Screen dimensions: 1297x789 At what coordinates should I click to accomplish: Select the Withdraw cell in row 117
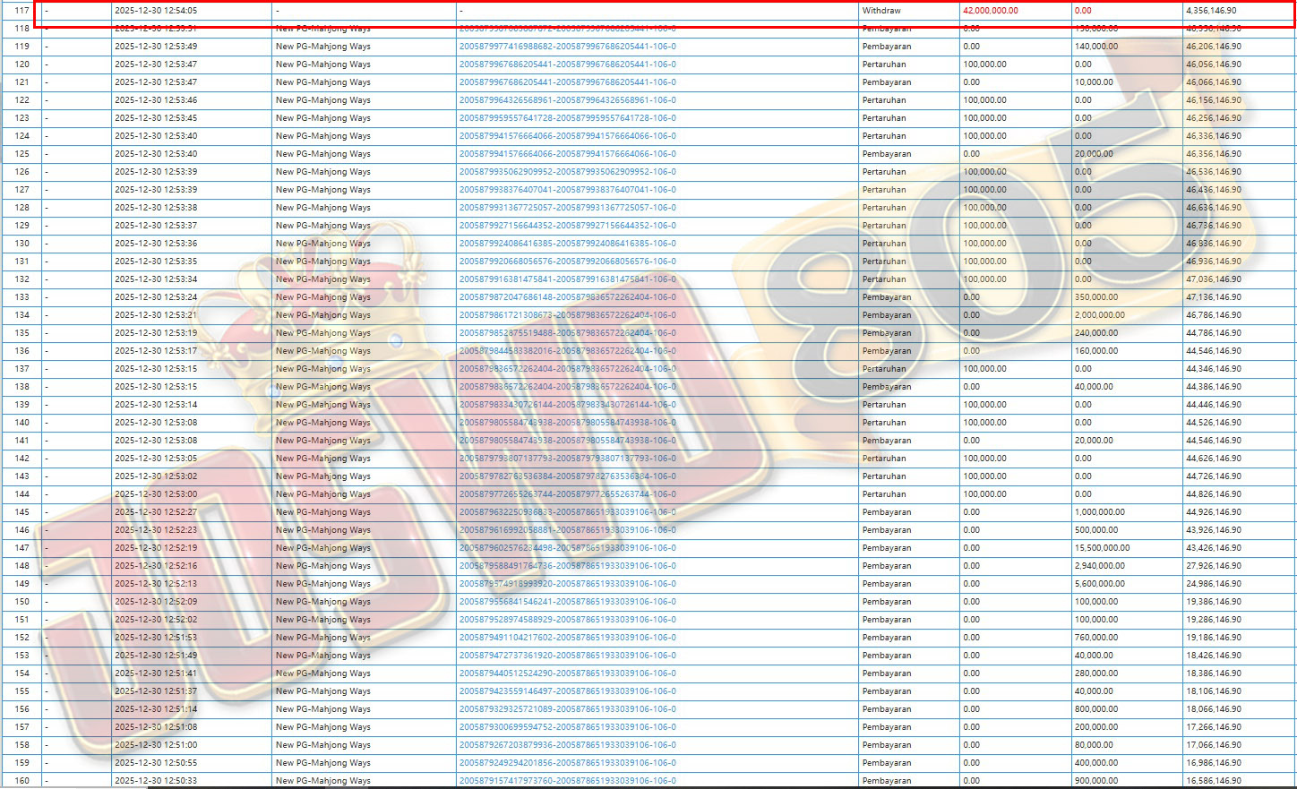pos(881,11)
